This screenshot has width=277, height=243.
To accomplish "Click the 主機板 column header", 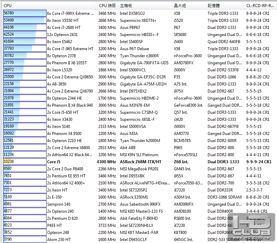I will (x=144, y=6).
